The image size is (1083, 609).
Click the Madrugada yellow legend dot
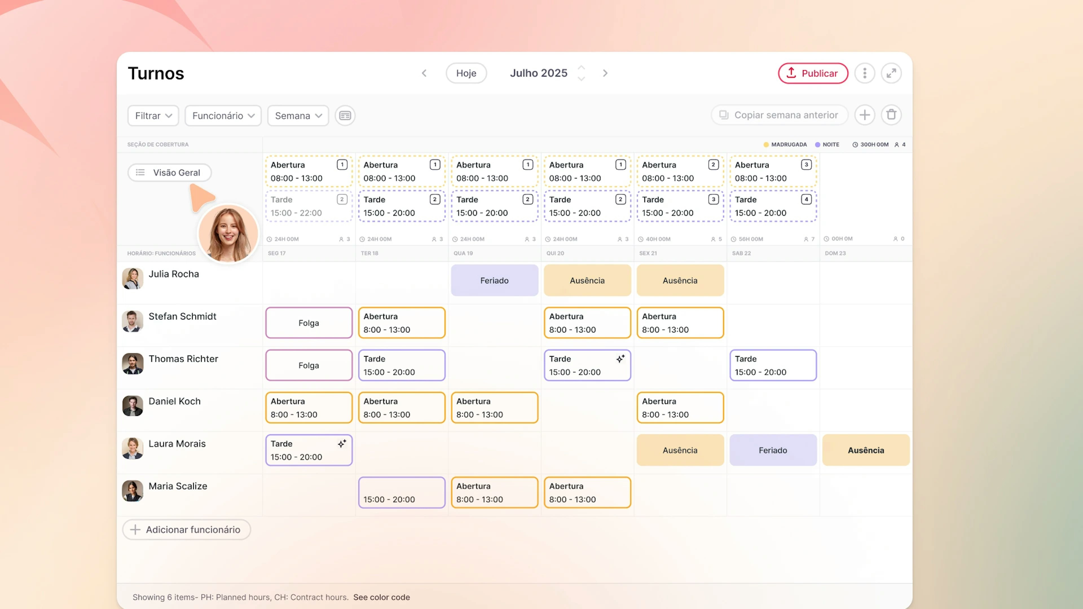pos(766,145)
